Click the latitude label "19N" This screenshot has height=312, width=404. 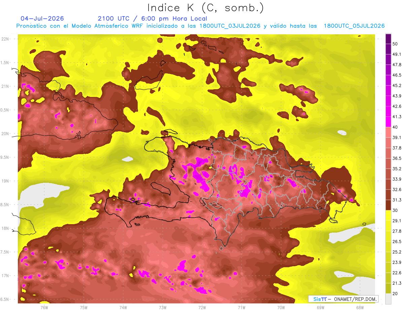(6, 181)
